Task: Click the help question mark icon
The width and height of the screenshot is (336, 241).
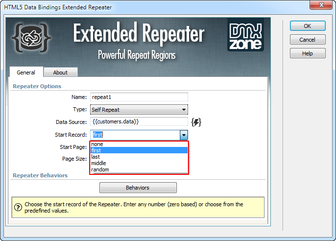Action: pyautogui.click(x=18, y=207)
